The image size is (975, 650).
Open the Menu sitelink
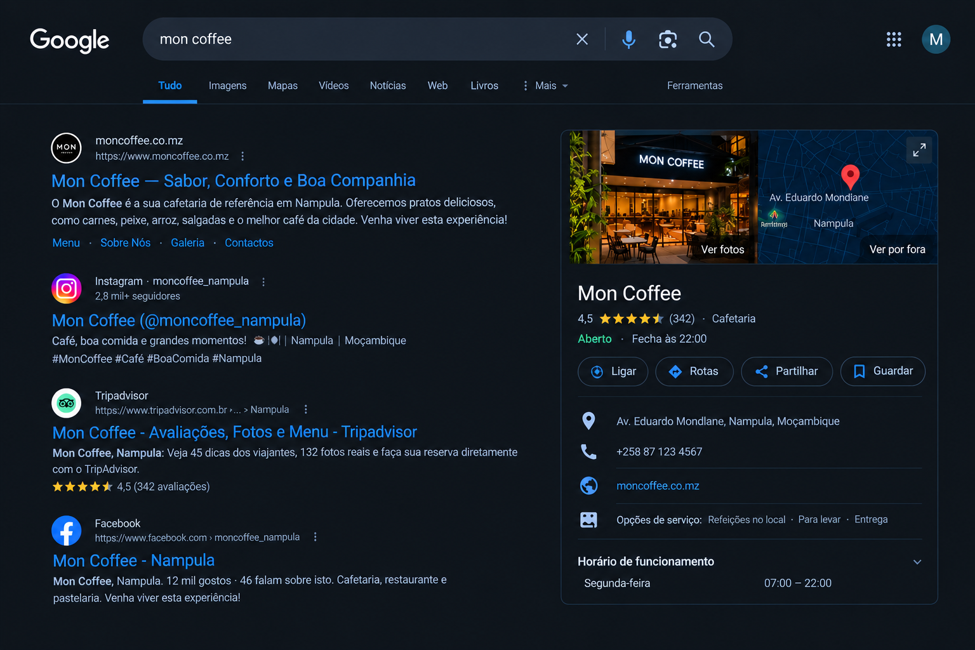pos(66,242)
